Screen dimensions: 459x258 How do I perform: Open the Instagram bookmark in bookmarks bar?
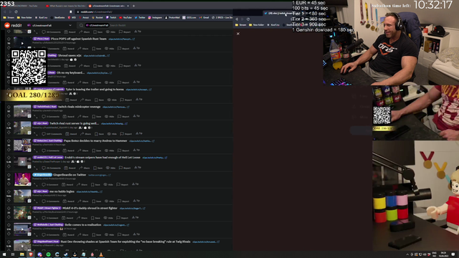[x=155, y=17]
